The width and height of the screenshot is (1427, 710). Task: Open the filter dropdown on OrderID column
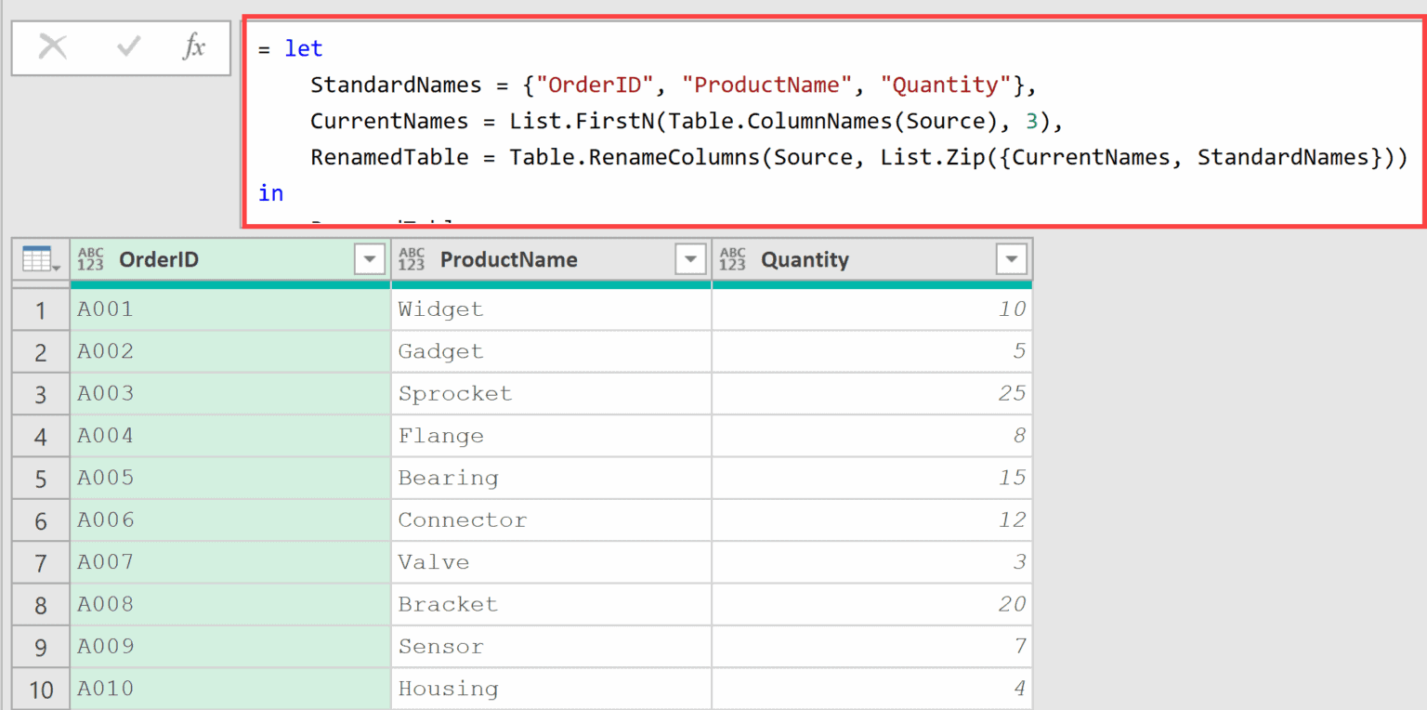tap(370, 259)
